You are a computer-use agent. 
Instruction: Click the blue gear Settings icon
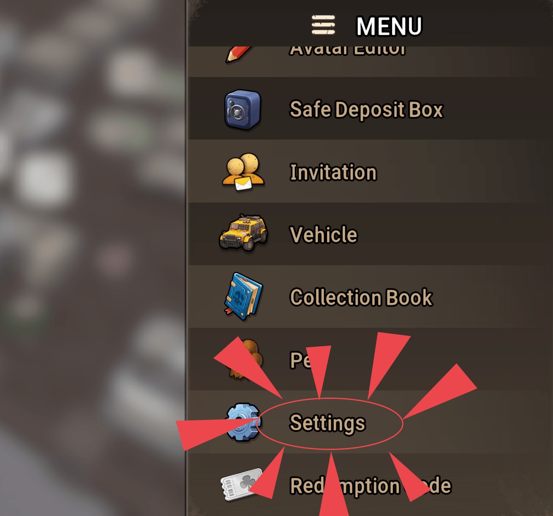click(x=242, y=423)
